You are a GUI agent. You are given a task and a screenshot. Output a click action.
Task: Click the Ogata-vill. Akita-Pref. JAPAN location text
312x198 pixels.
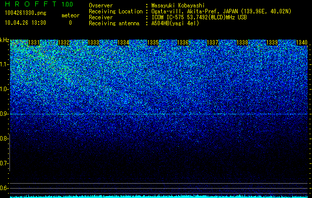click(221, 11)
